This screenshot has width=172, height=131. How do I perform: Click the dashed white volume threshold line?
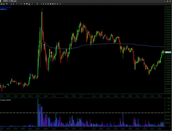click(x=82, y=113)
